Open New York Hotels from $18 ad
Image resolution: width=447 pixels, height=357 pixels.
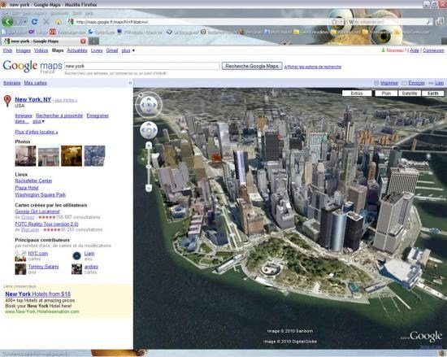tap(38, 294)
